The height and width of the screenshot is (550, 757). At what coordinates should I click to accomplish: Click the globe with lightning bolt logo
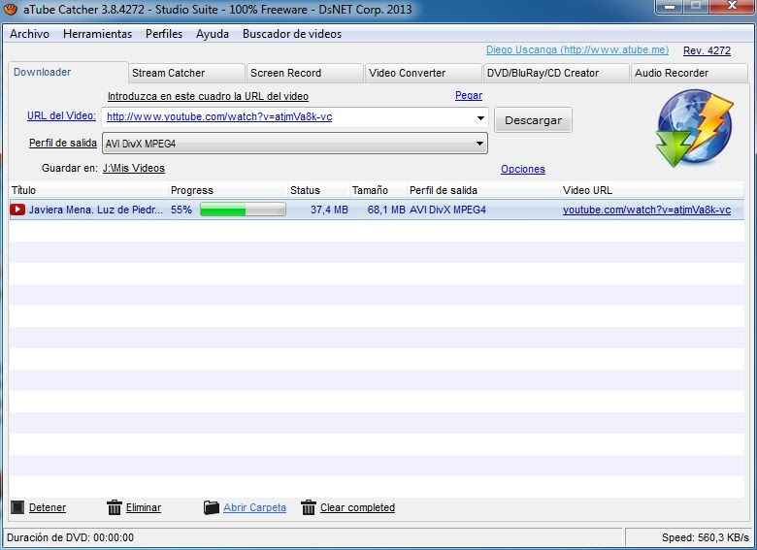pos(695,128)
